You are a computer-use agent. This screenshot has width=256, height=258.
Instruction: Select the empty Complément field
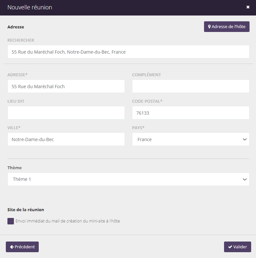pyautogui.click(x=190, y=87)
